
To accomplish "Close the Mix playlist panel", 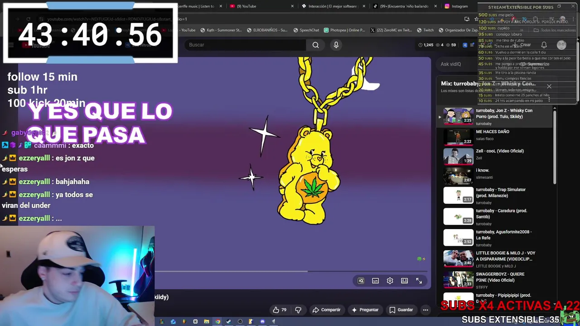I will [549, 86].
